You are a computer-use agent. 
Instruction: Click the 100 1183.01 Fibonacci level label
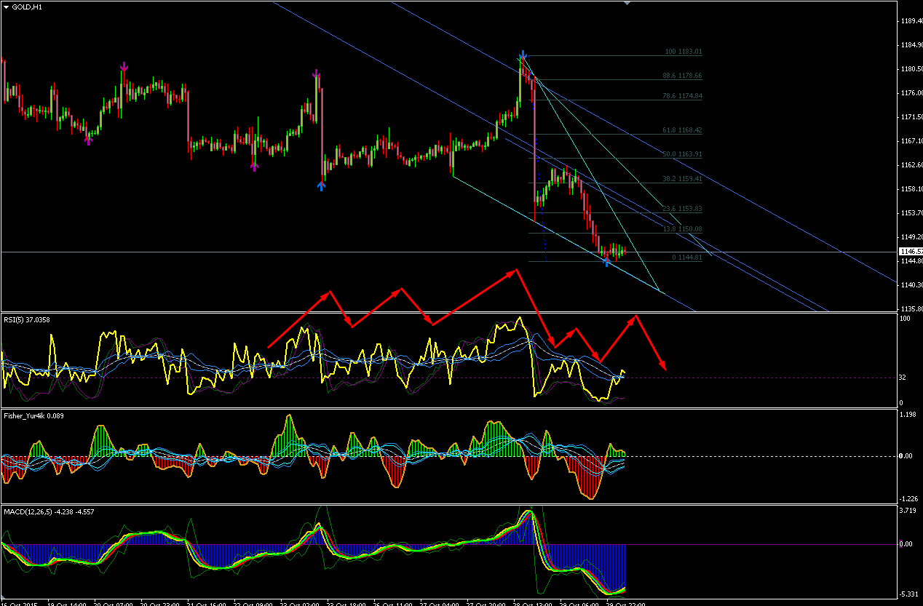(x=683, y=52)
